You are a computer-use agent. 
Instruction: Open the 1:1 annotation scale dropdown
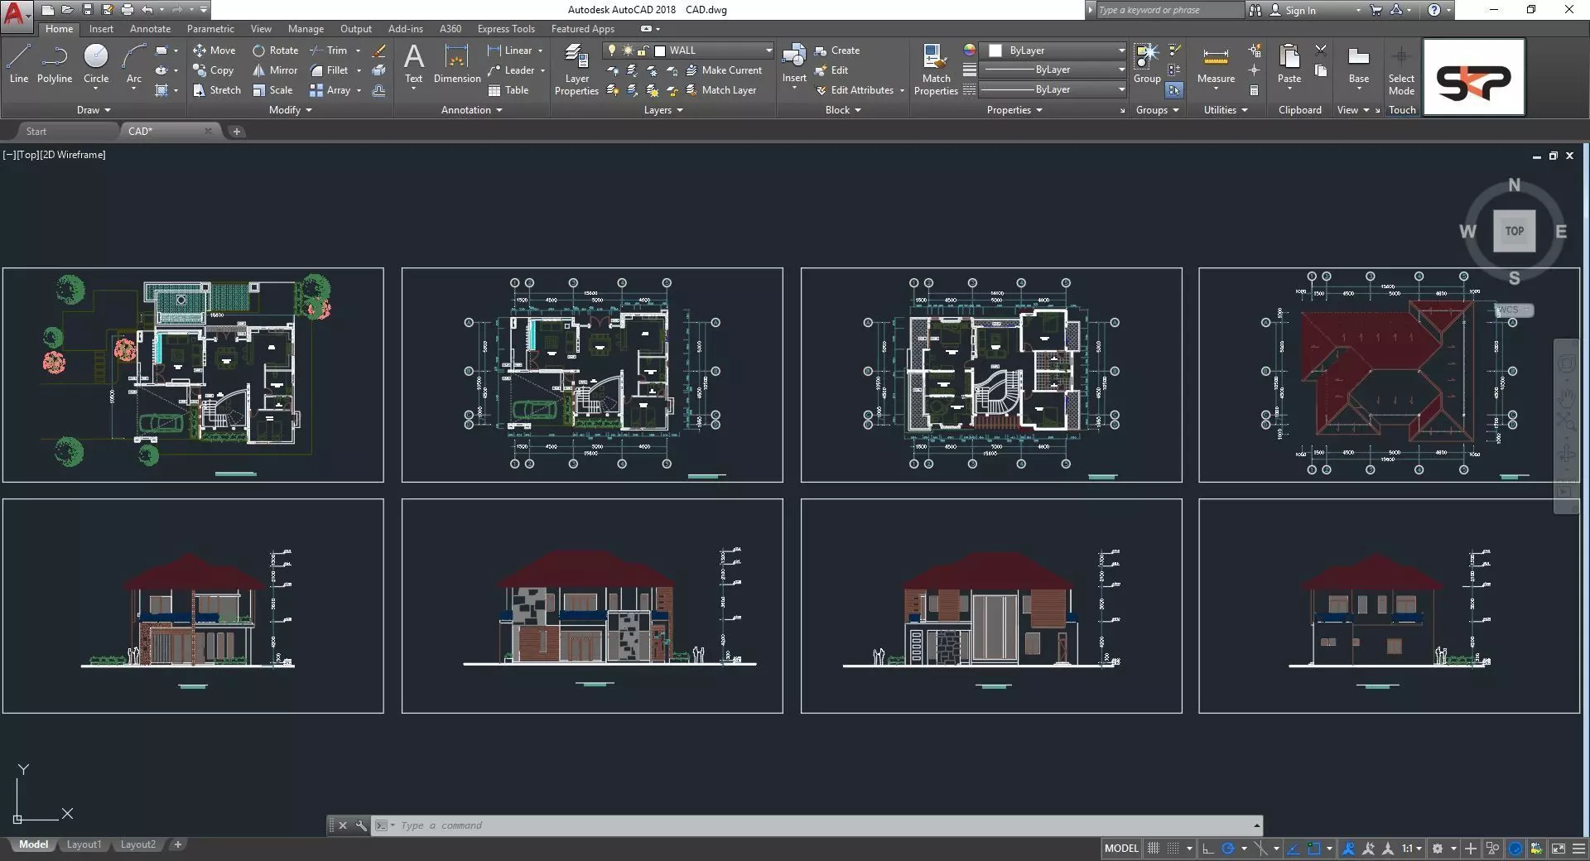[x=1412, y=849]
